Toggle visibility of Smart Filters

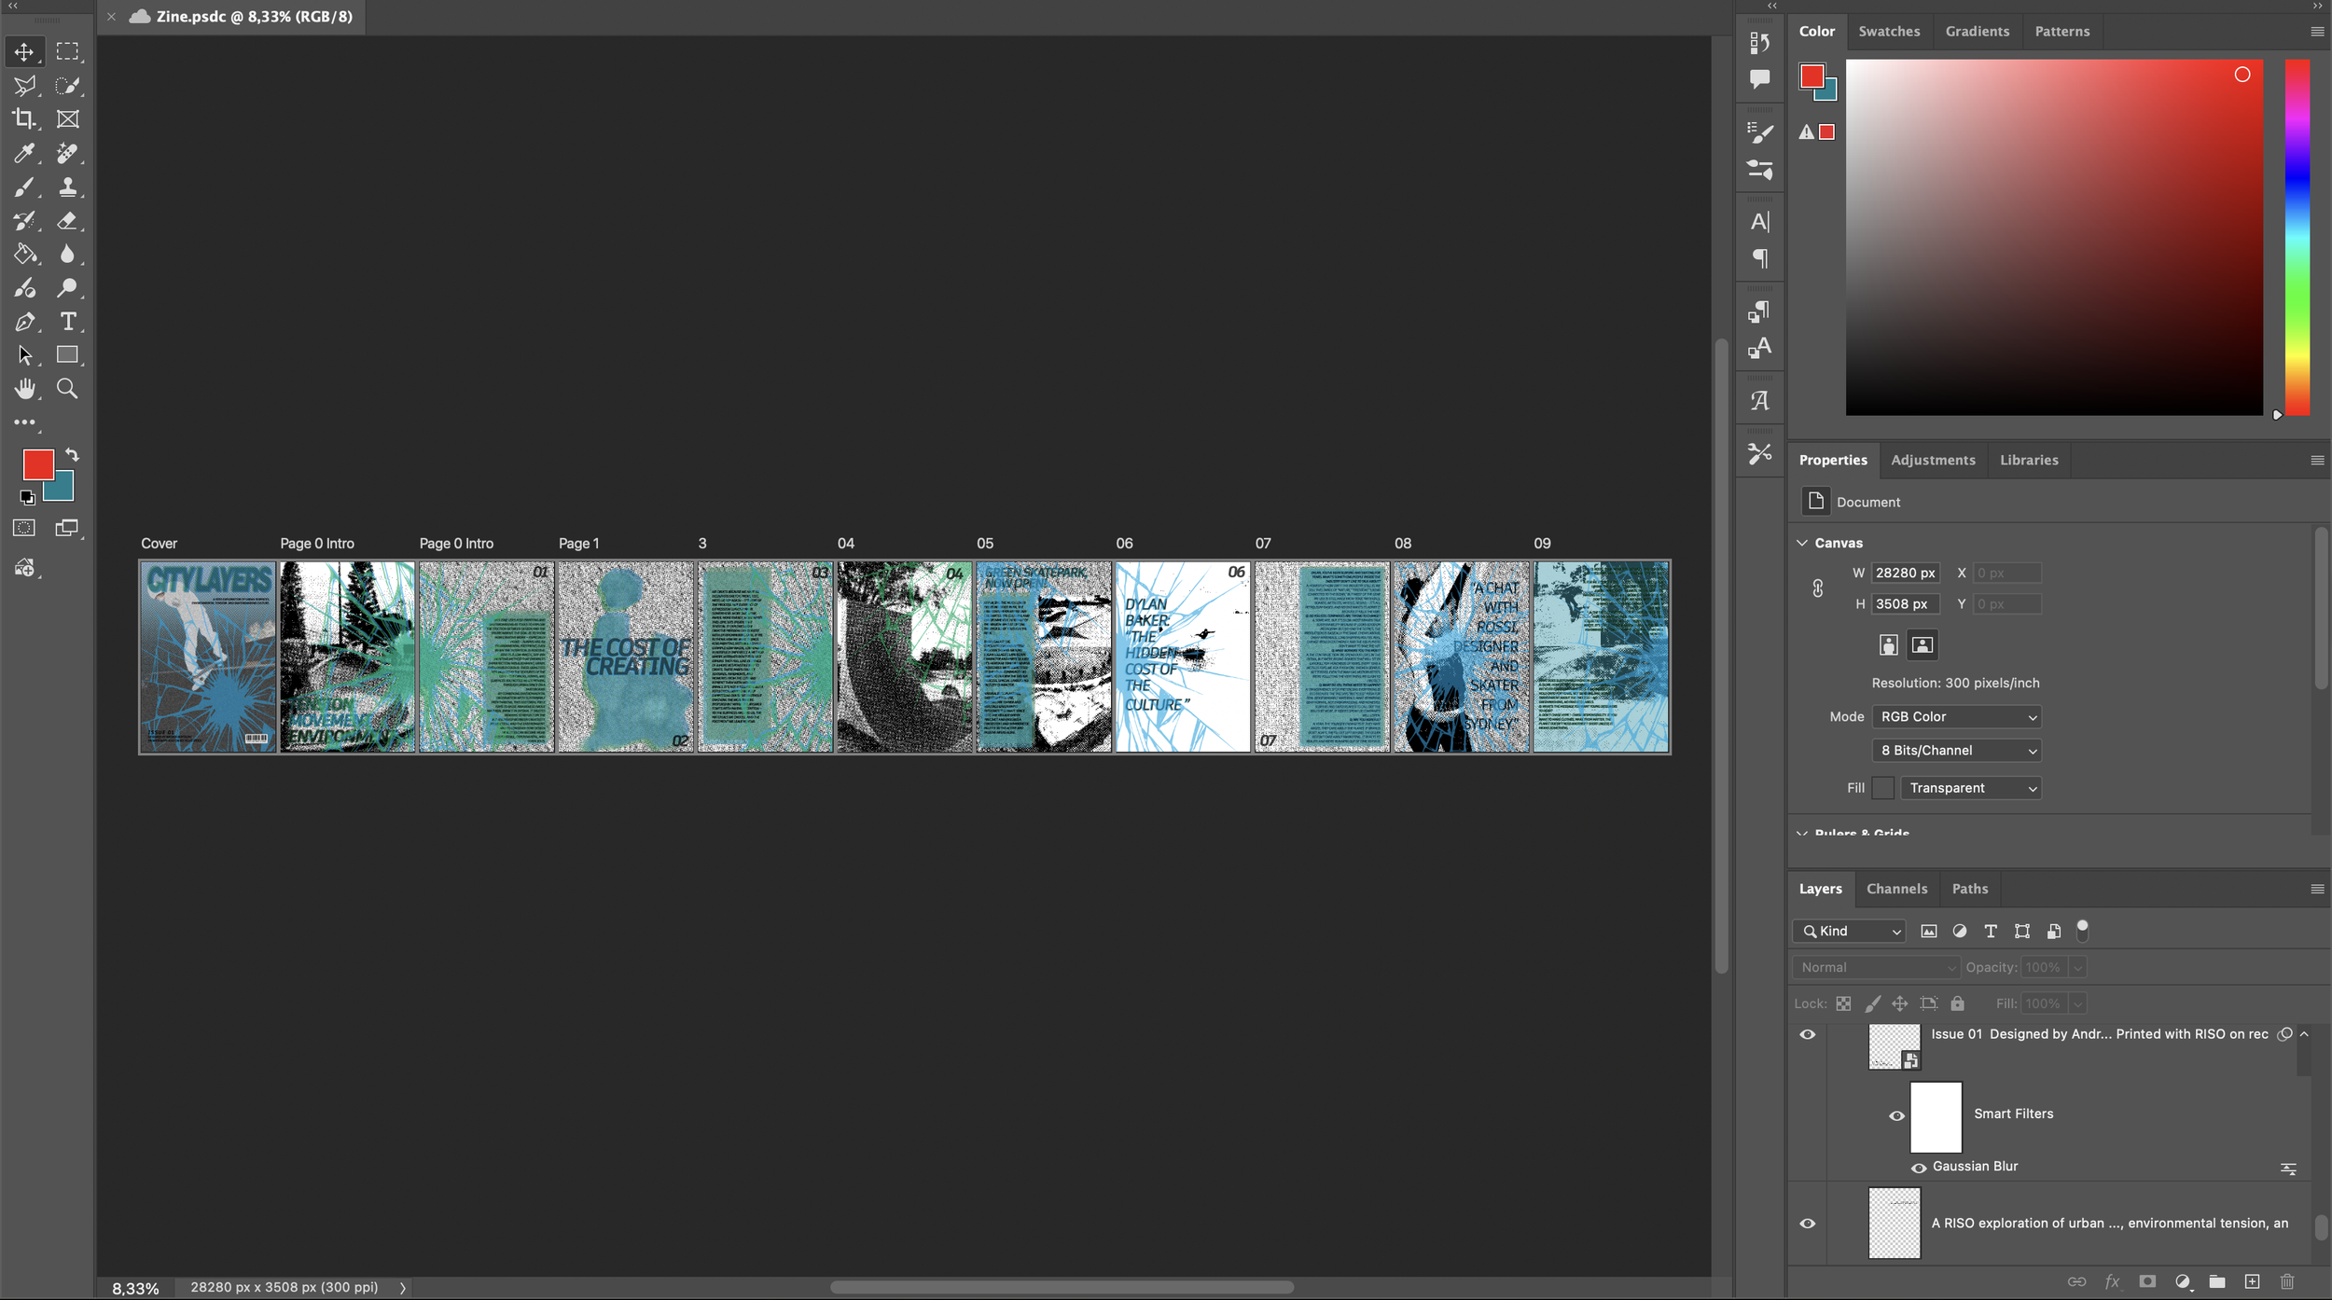coord(1896,1115)
